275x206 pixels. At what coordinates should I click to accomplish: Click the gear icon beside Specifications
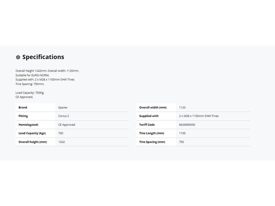pyautogui.click(x=18, y=57)
